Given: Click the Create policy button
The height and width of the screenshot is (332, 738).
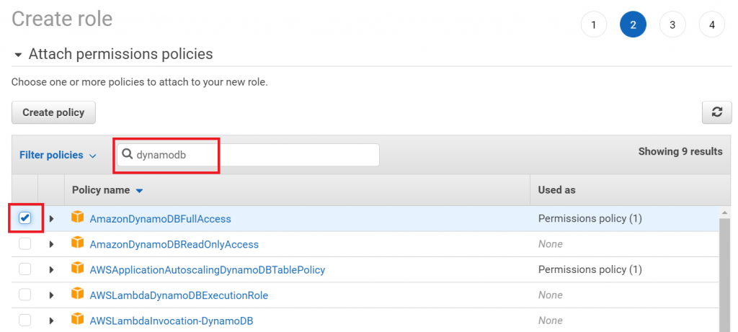Looking at the screenshot, I should pos(53,112).
